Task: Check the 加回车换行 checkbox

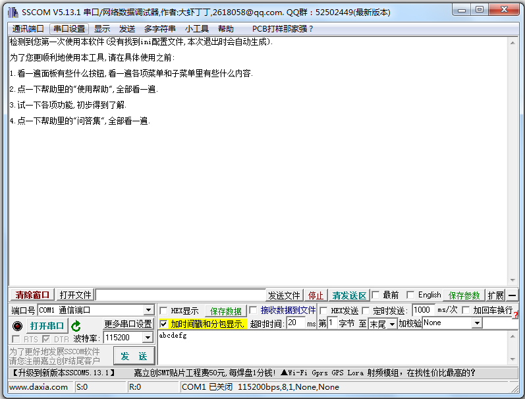Action: click(x=466, y=310)
